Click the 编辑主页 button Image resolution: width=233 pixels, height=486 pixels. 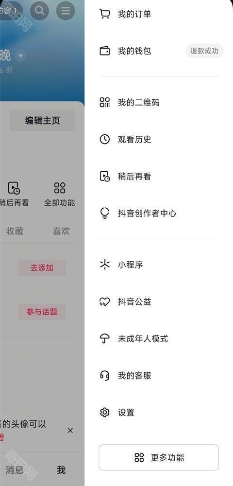tap(42, 121)
